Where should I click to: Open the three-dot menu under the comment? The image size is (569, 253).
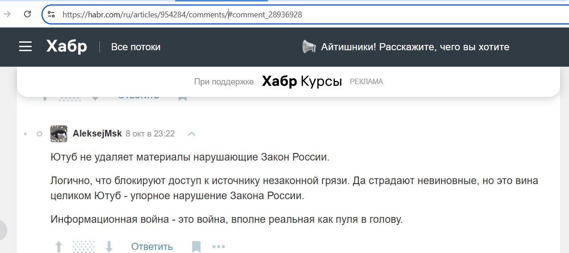pyautogui.click(x=218, y=246)
